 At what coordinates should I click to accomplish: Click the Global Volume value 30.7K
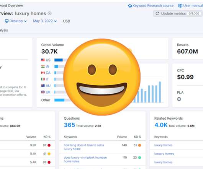pos(49,51)
